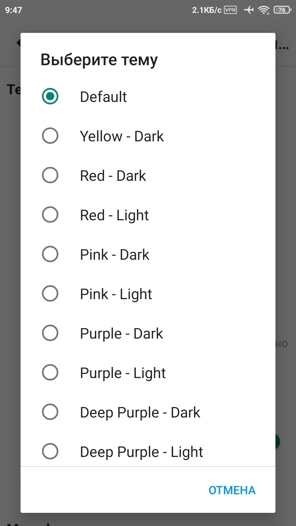This screenshot has height=526, width=296.
Task: Choose the Yellow - Dark radio button
Action: [50, 136]
